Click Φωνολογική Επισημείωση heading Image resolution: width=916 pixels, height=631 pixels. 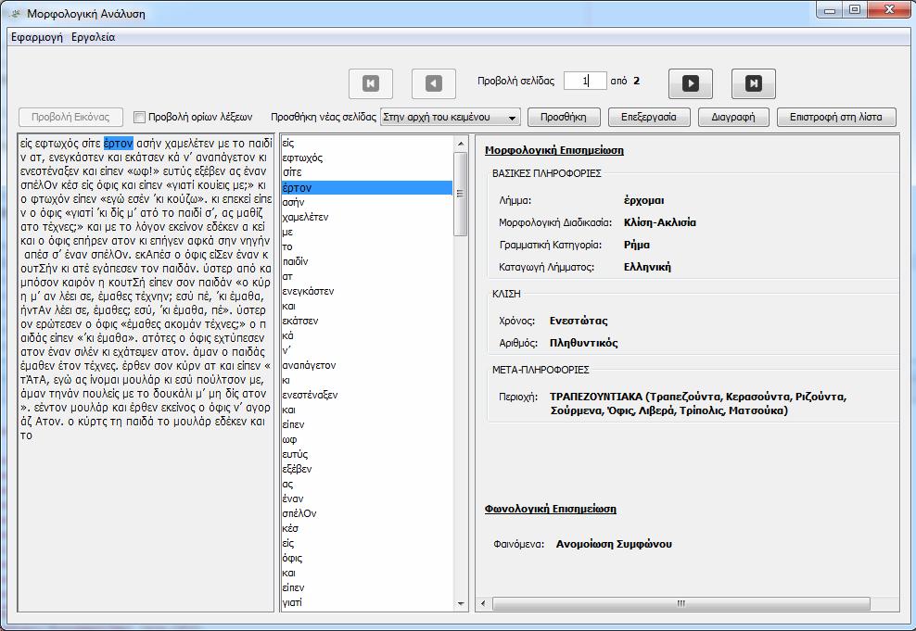[x=551, y=509]
